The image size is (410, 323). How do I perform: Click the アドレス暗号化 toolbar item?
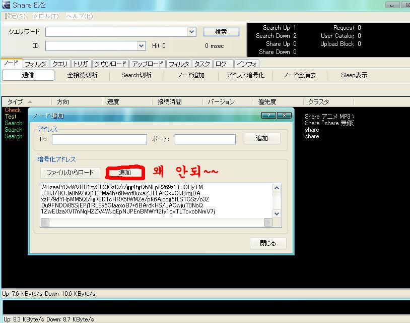[x=245, y=75]
